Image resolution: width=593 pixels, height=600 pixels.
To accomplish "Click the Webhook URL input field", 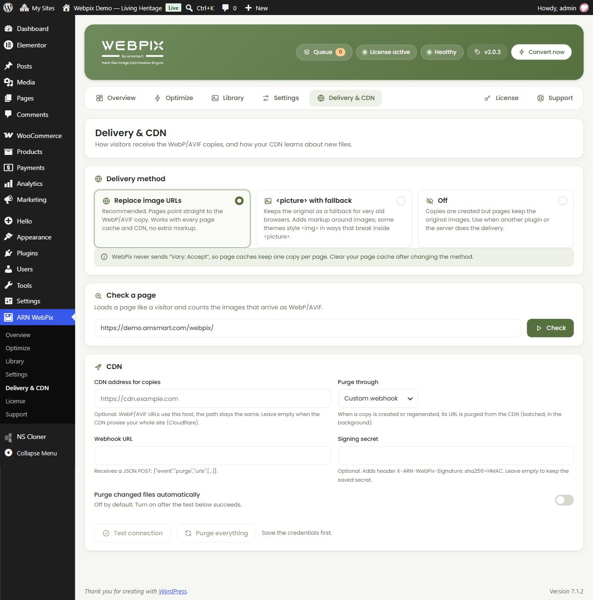I will point(213,455).
